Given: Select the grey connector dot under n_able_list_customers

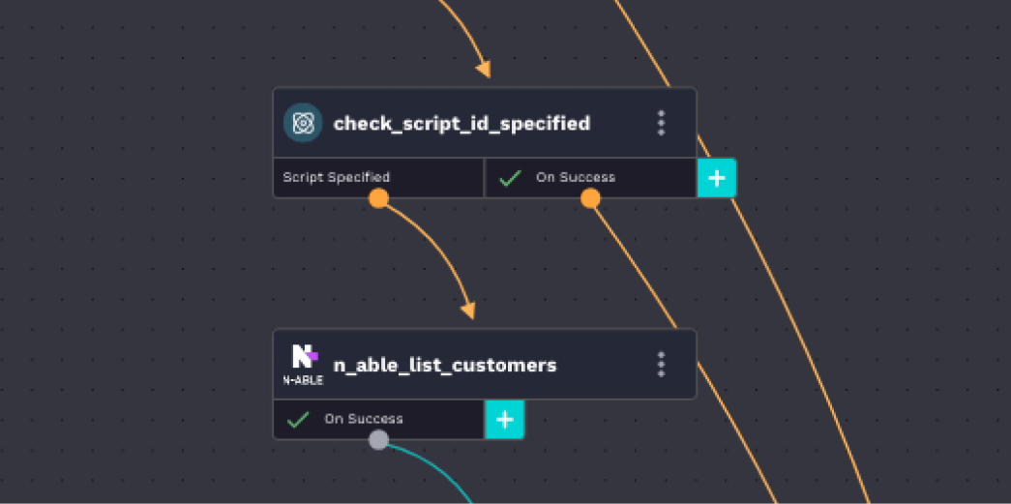Looking at the screenshot, I should click(x=378, y=440).
